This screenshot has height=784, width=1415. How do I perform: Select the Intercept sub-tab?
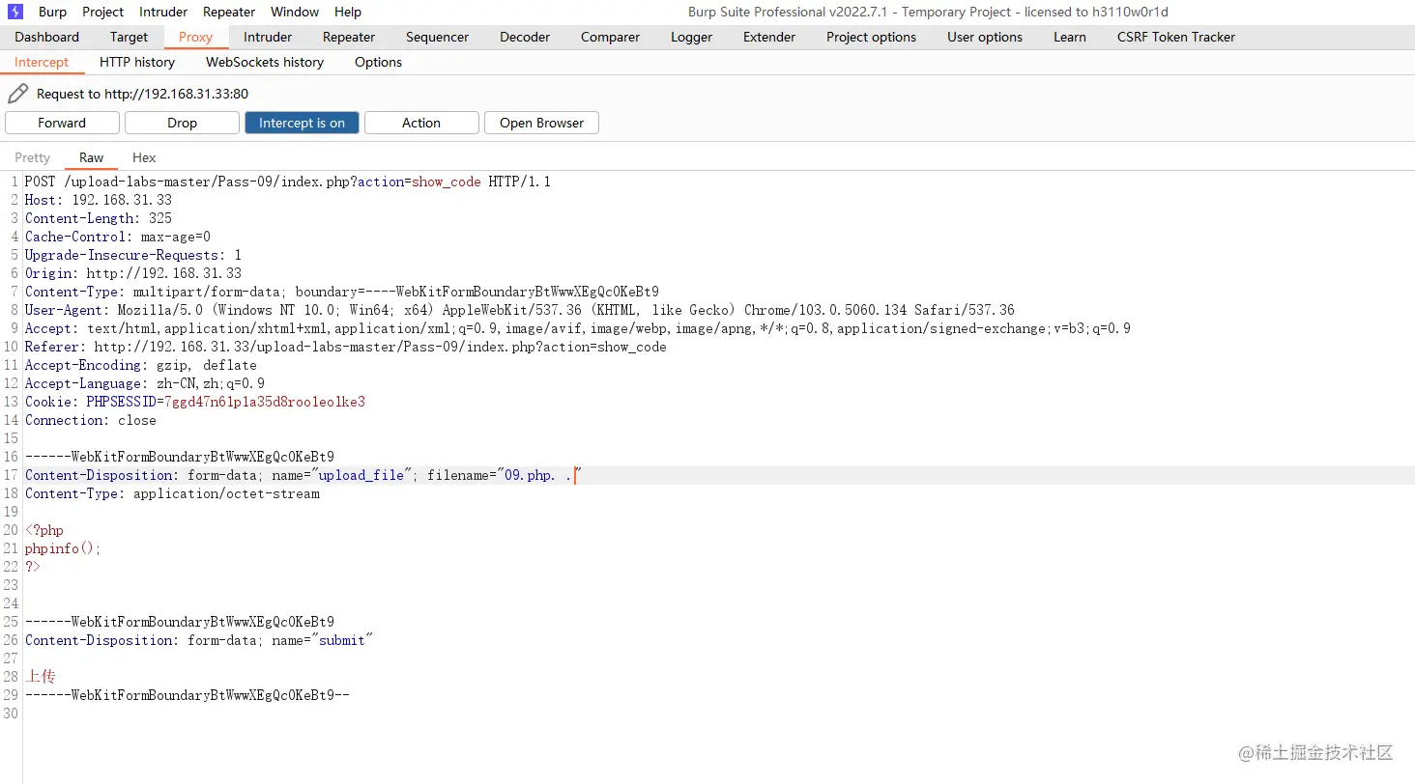coord(42,62)
